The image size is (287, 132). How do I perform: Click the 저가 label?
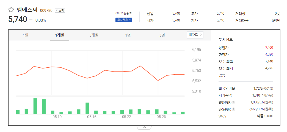click(194, 21)
